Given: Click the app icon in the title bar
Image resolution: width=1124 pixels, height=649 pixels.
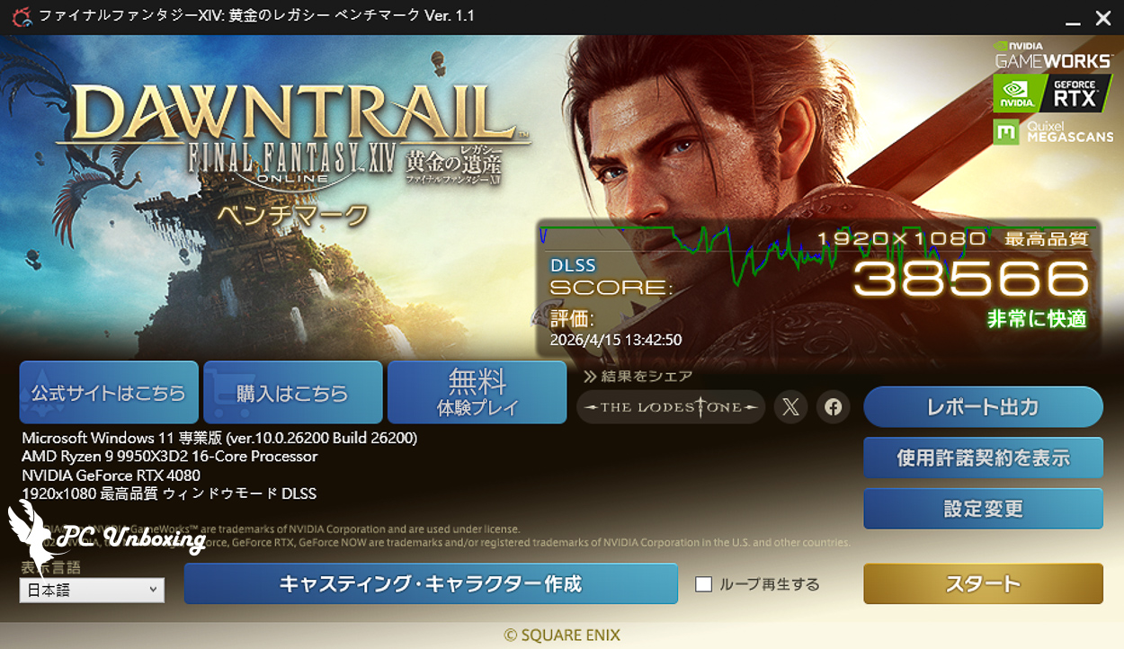Looking at the screenshot, I should (20, 16).
